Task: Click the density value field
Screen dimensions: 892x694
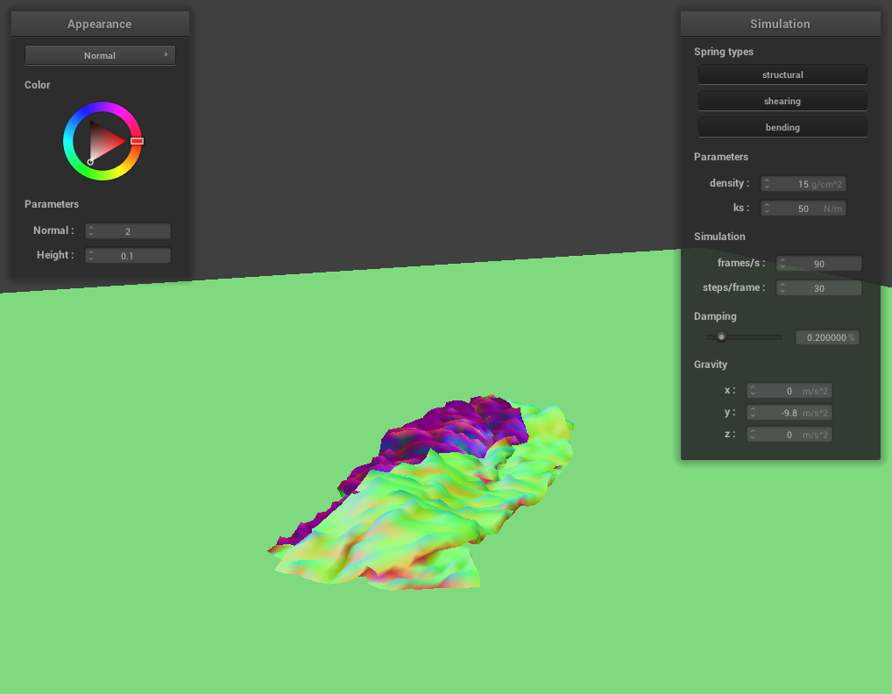Action: point(804,184)
